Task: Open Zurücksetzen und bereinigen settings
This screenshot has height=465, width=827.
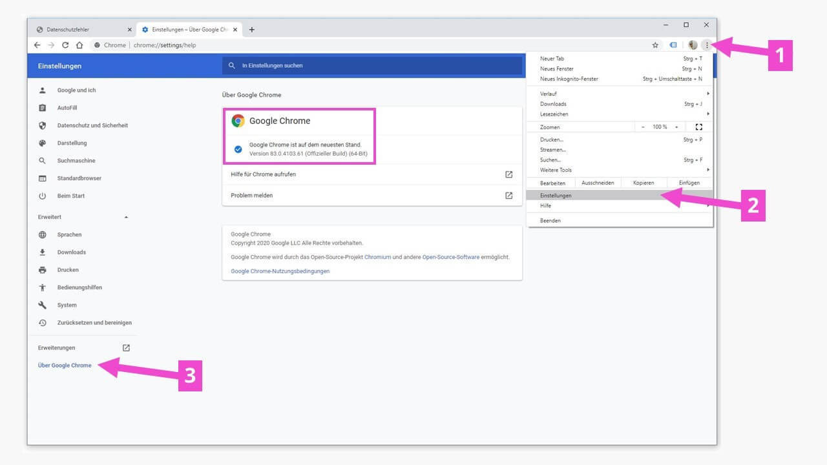Action: (x=94, y=322)
